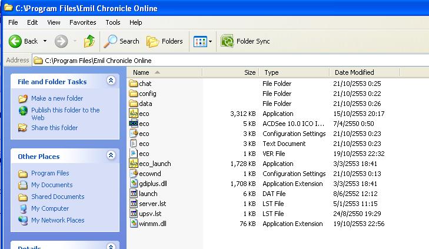Sort by the Type column header

pos(294,72)
